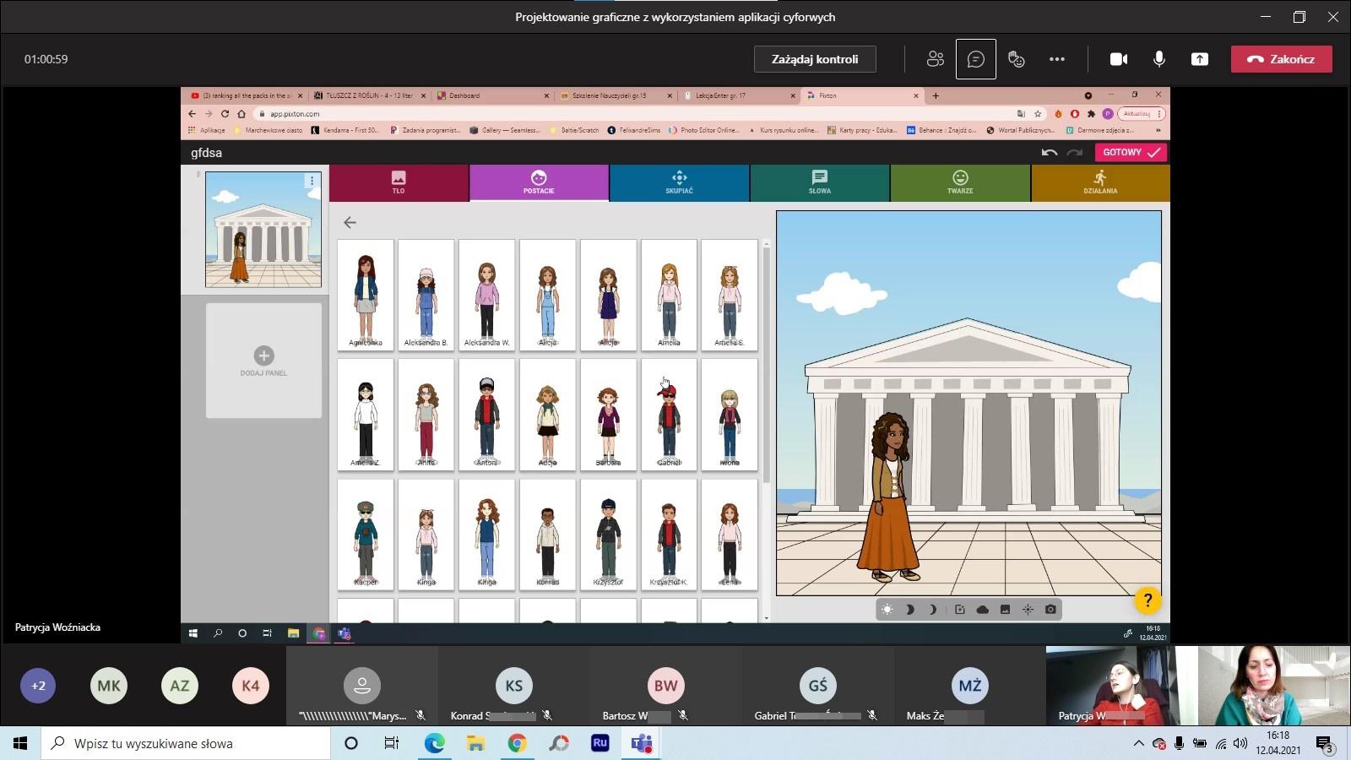Screen dimensions: 1351x760
Task: Choose the Agnieszka character
Action: [x=366, y=295]
